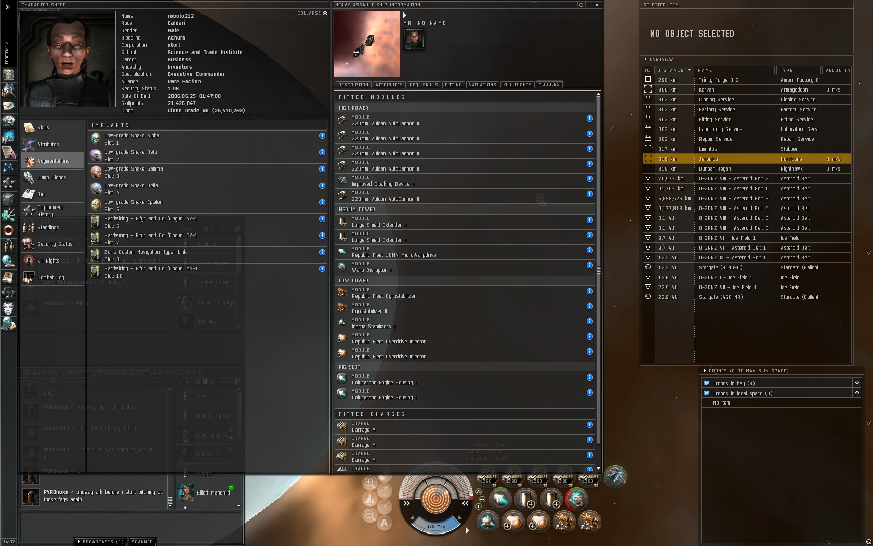Expand the Drones in bay (3) group
Viewport: 873px width, 546px height.
pyautogui.click(x=857, y=383)
